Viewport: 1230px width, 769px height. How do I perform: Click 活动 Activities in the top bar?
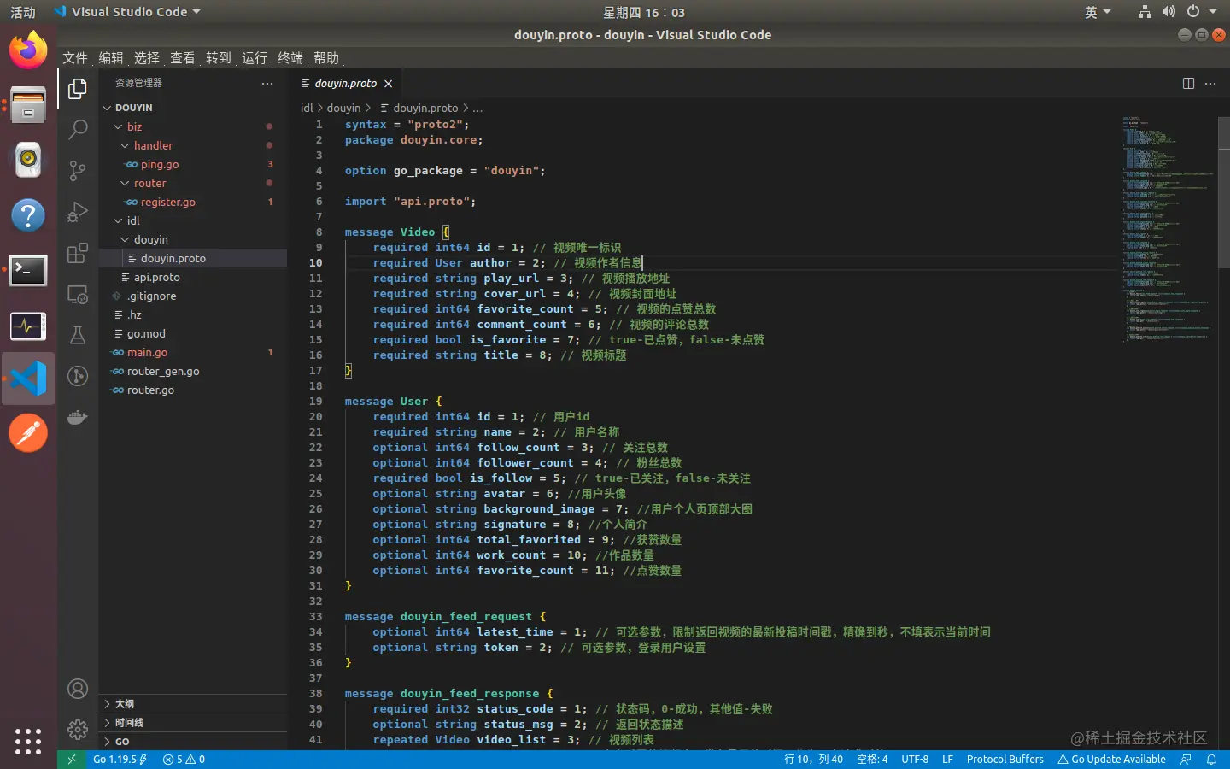[23, 12]
